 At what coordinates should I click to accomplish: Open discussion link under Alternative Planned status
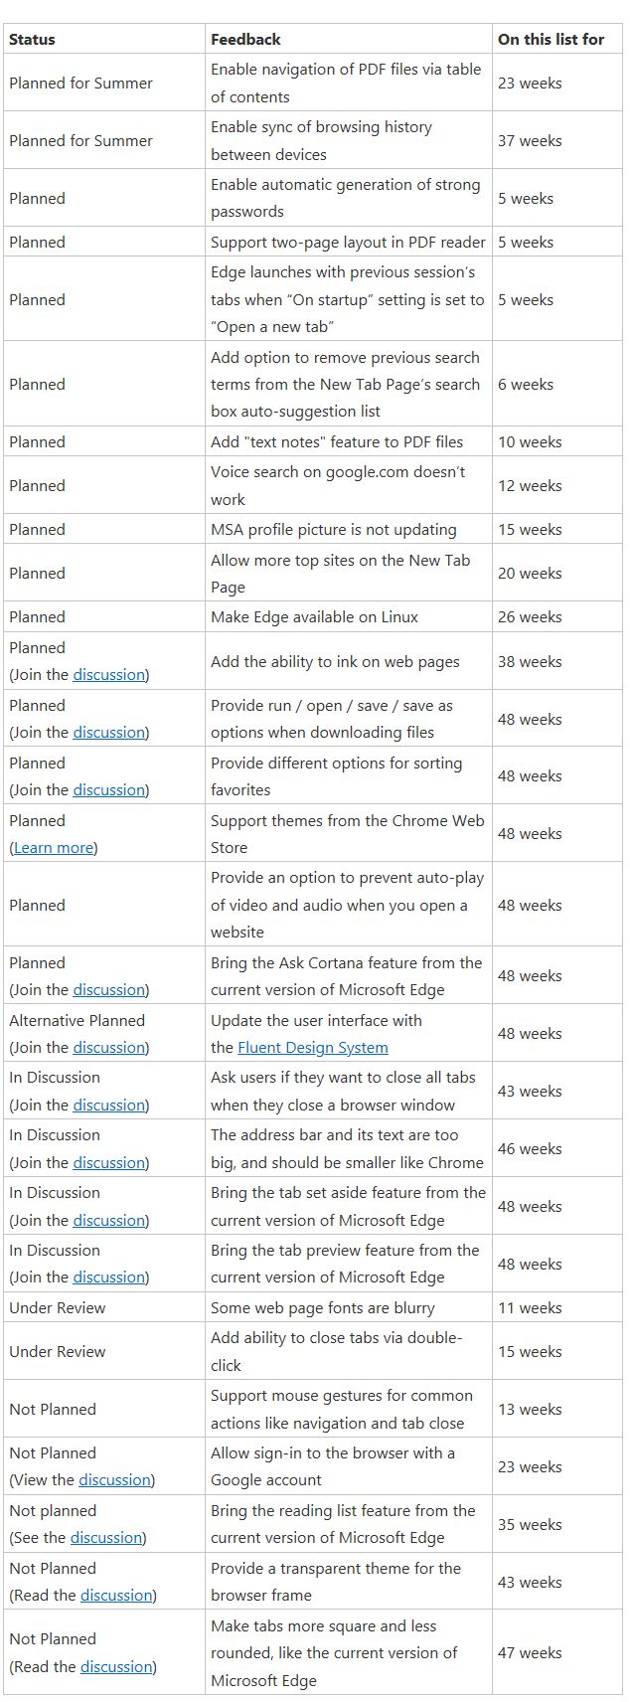tap(109, 1048)
